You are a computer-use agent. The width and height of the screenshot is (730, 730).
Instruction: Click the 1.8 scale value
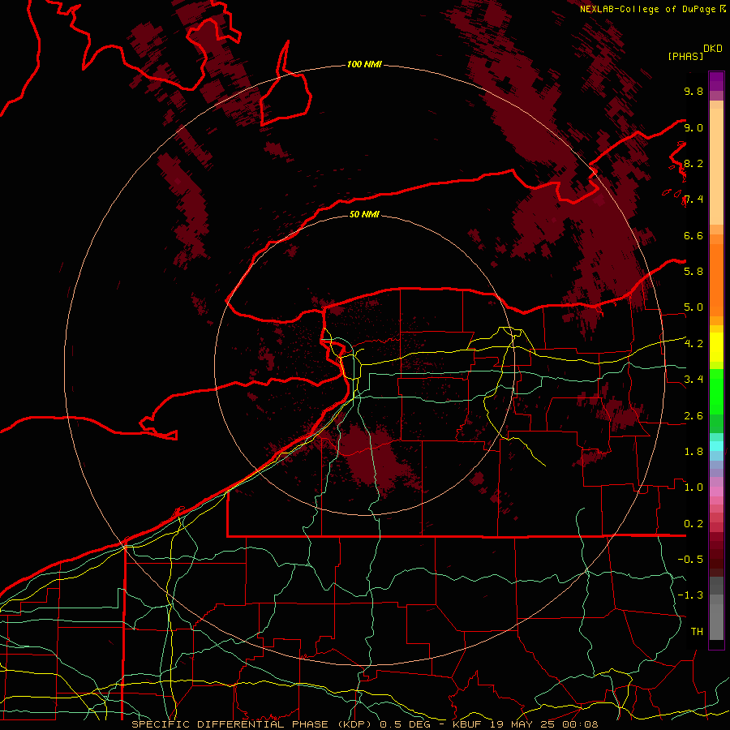click(693, 451)
